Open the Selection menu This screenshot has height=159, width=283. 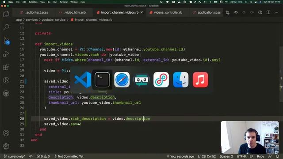click(33, 2)
